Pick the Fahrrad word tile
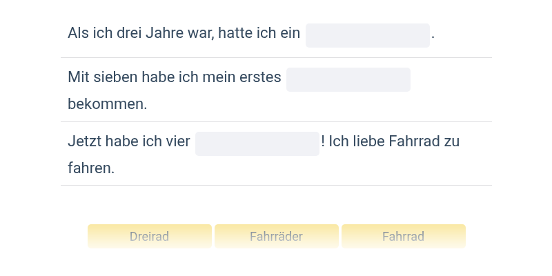The image size is (552, 276). tap(404, 236)
